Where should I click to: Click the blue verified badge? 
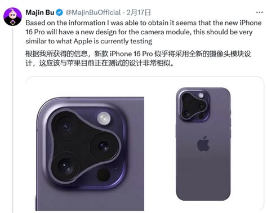click(x=60, y=12)
